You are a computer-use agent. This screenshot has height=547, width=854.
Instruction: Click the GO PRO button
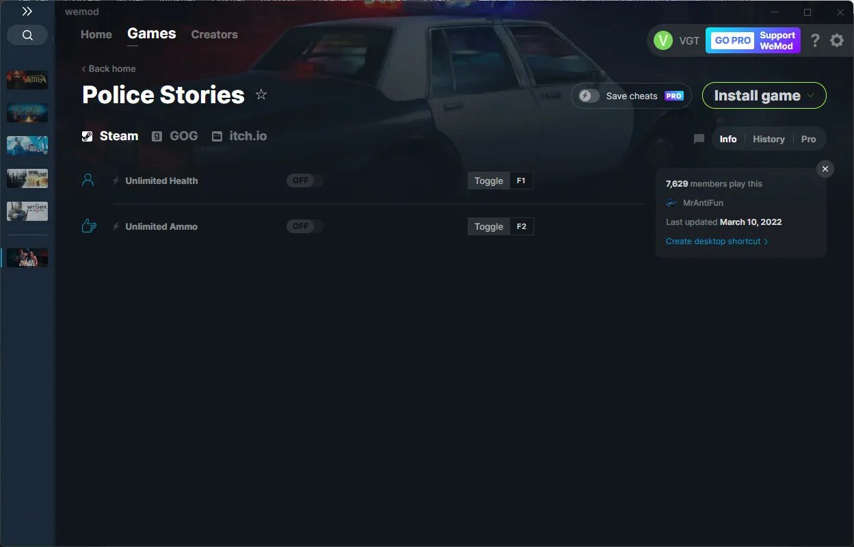coord(733,40)
